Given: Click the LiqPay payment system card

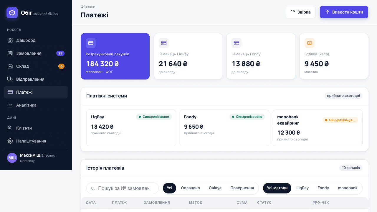Looking at the screenshot, I should coord(131,128).
